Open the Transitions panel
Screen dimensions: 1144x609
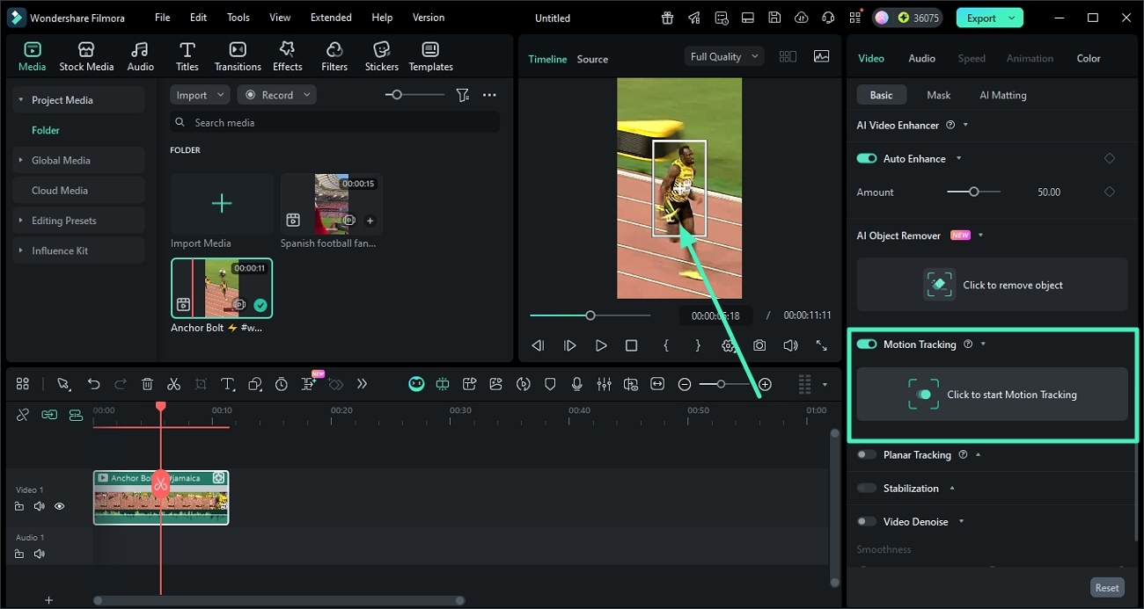point(237,54)
